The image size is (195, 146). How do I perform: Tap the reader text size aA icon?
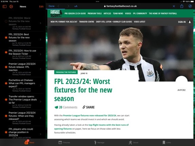click(x=76, y=6)
